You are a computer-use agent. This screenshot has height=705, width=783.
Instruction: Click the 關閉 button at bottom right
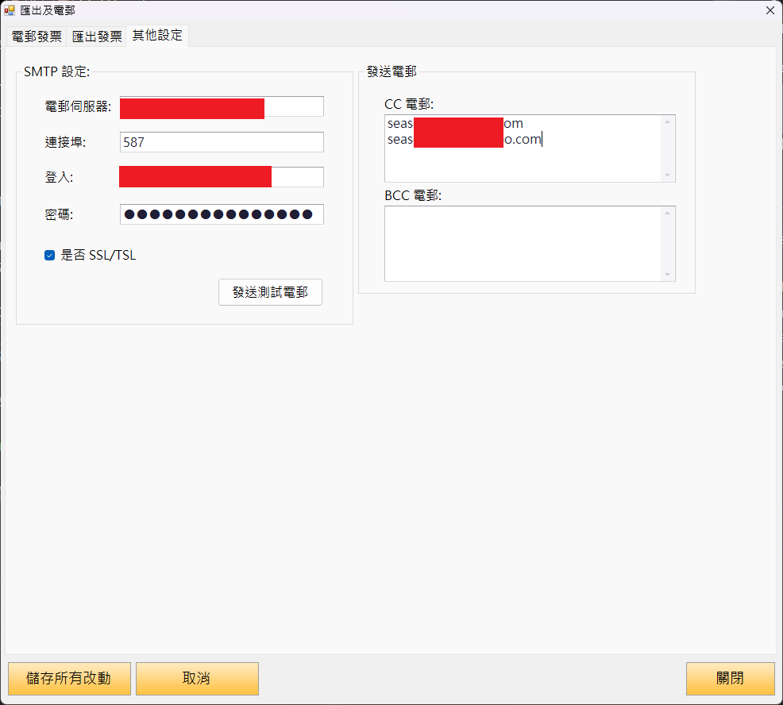[730, 679]
